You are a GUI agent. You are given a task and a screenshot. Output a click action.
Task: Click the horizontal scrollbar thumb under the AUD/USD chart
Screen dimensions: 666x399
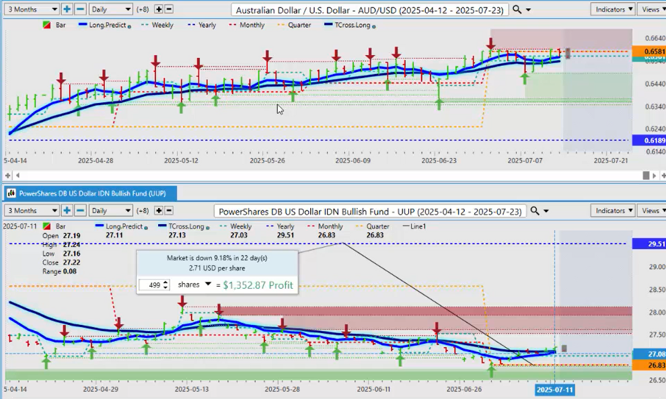pos(646,175)
